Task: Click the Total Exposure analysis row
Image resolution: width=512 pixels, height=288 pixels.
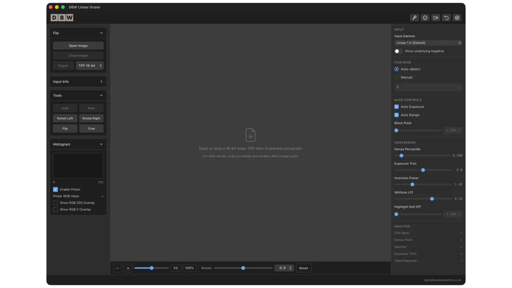Action: click(x=428, y=261)
